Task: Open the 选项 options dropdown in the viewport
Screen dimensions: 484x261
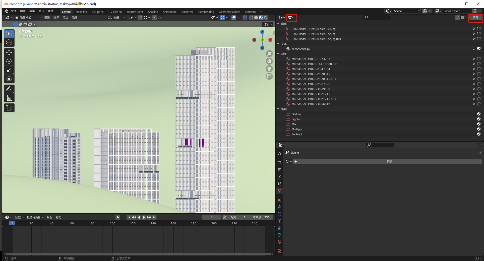Action: (268, 24)
